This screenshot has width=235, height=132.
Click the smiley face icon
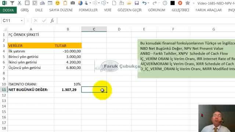[x=57, y=3]
